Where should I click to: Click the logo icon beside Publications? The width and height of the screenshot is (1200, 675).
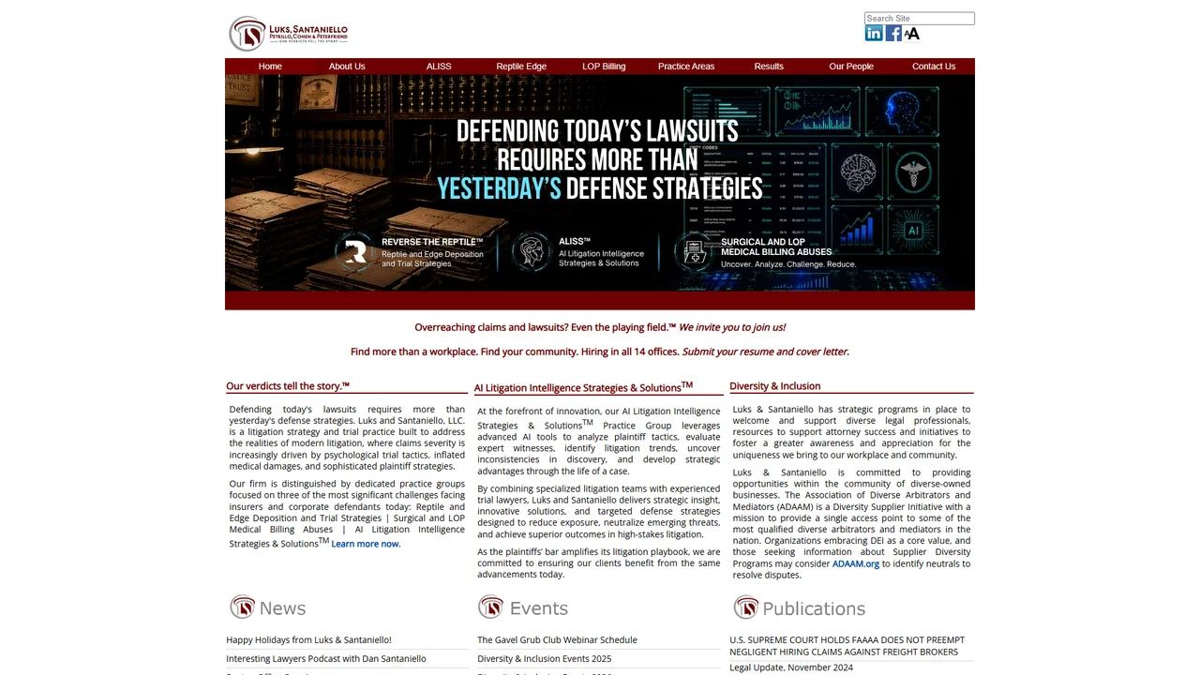click(746, 607)
